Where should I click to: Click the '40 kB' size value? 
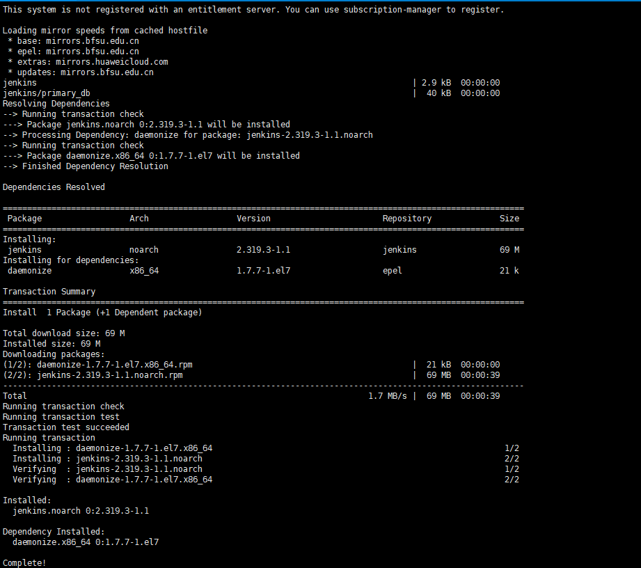pyautogui.click(x=438, y=93)
